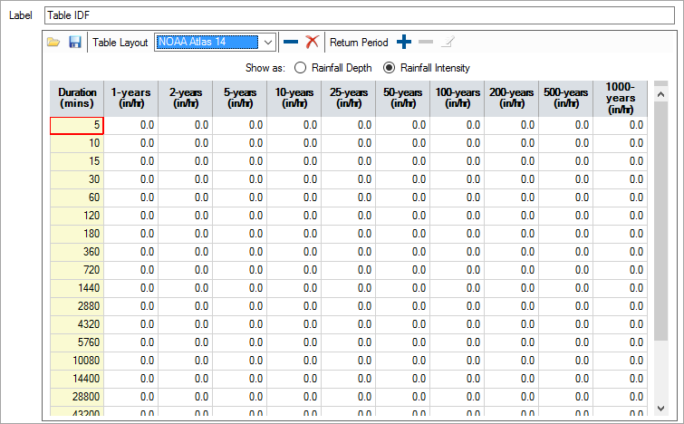This screenshot has width=684, height=424.
Task: Select the Duration (mins) column header
Action: (x=77, y=99)
